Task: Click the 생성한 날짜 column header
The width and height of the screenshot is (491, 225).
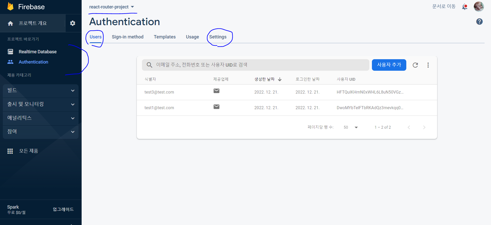Action: (x=264, y=79)
